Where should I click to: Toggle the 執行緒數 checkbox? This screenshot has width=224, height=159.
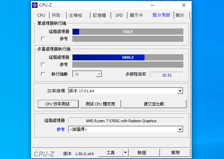click(43, 74)
